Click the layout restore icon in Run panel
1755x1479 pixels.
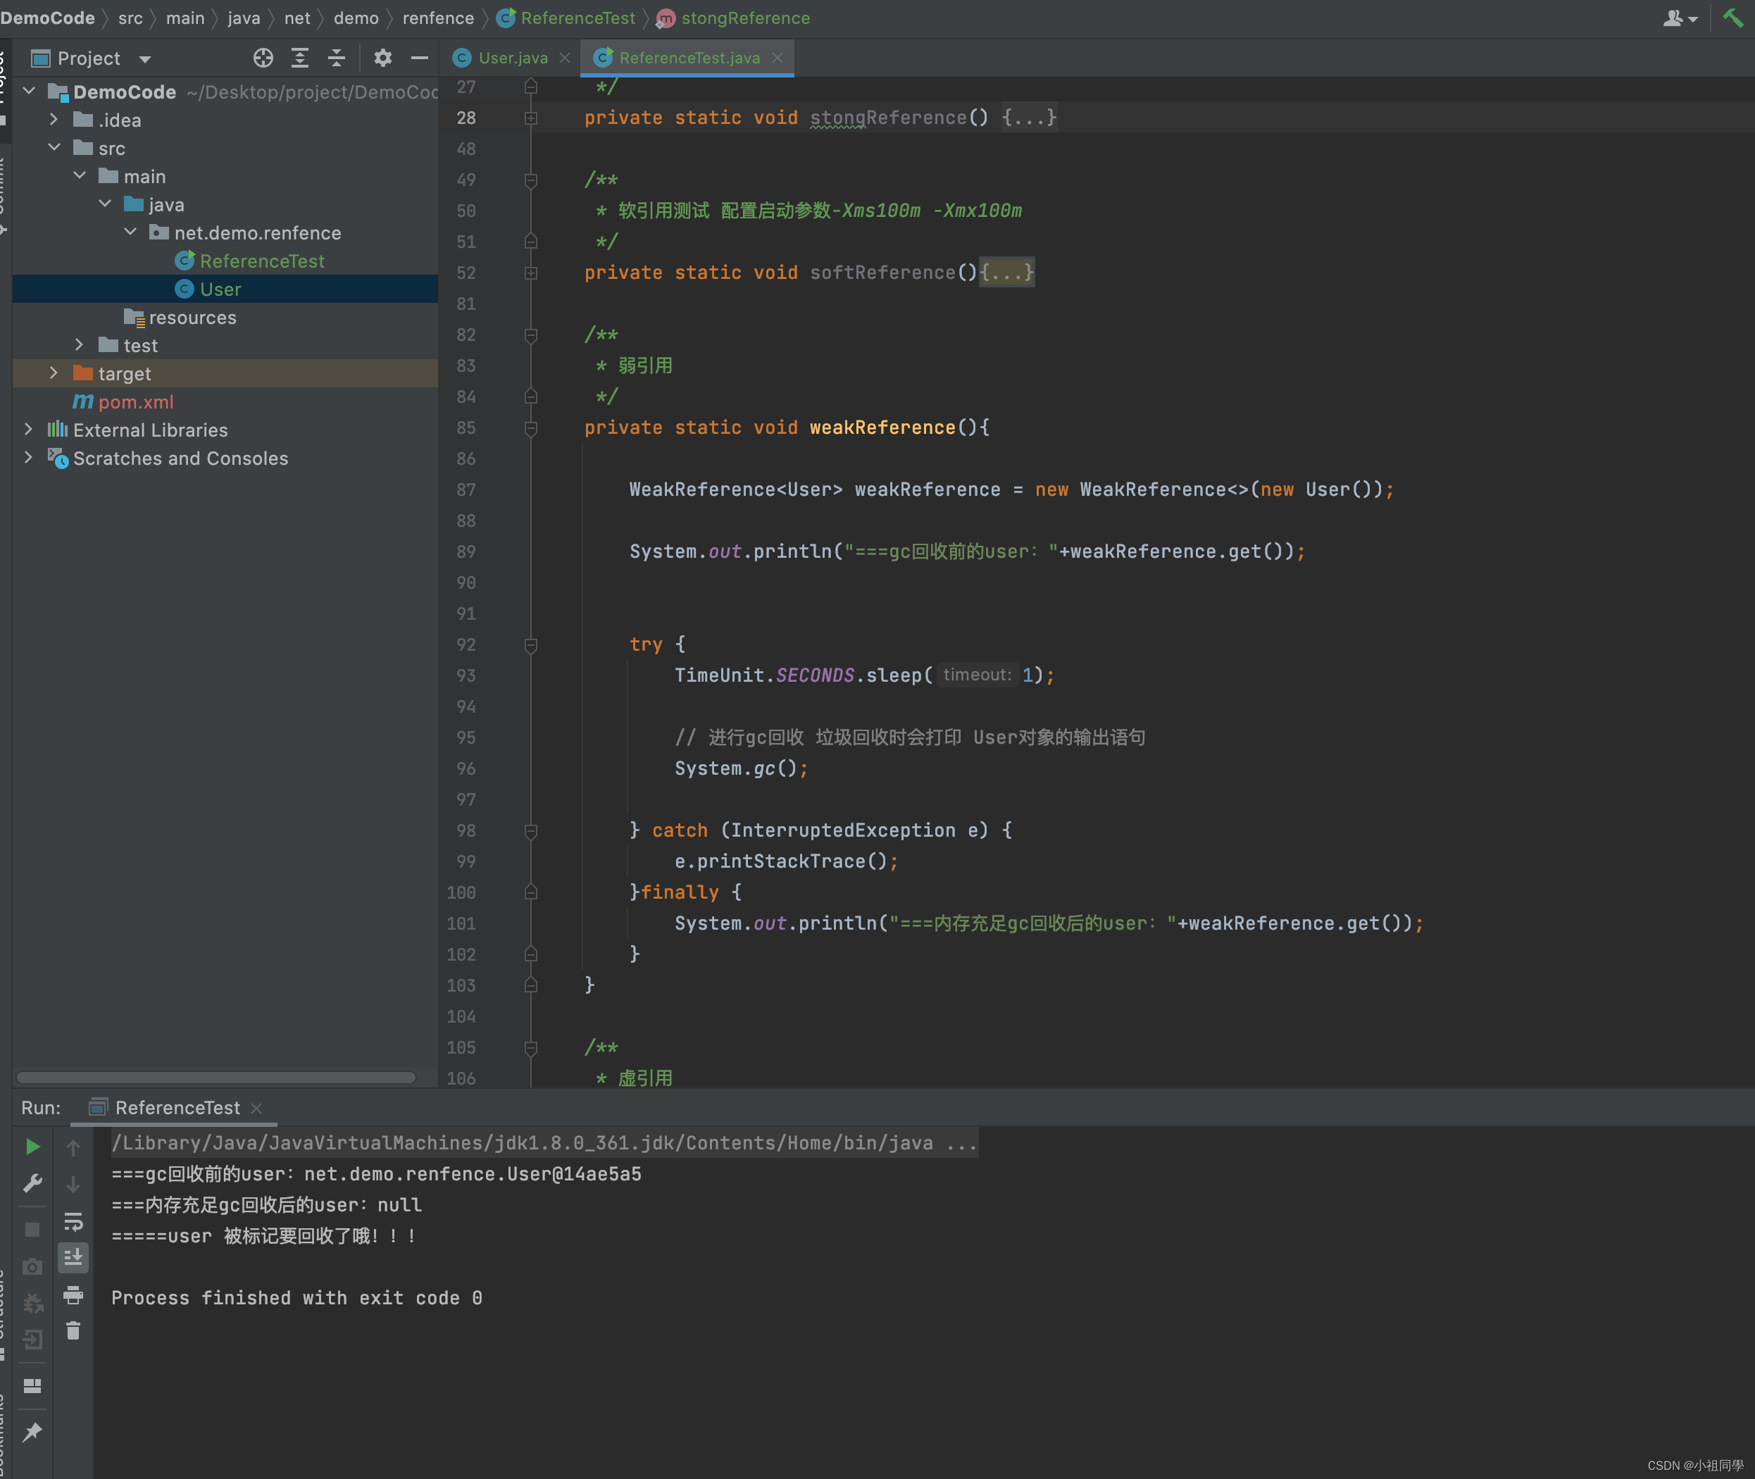(32, 1386)
